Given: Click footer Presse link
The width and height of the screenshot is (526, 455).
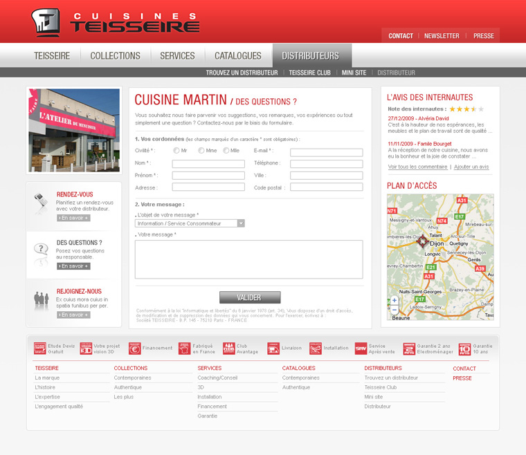Looking at the screenshot, I should (462, 378).
